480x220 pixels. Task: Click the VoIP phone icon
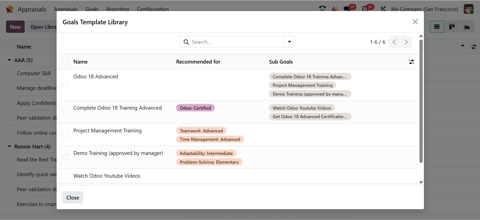322,9
